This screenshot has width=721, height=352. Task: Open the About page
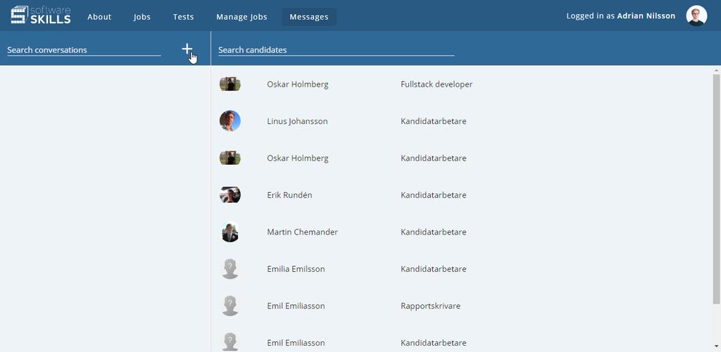pyautogui.click(x=99, y=16)
